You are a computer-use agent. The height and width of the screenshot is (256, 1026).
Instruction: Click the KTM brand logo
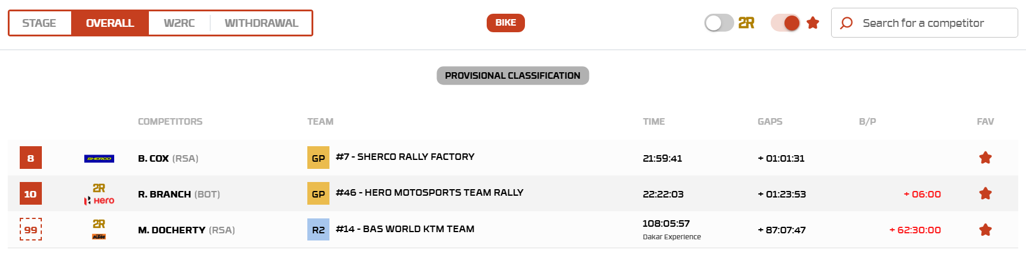(x=99, y=237)
